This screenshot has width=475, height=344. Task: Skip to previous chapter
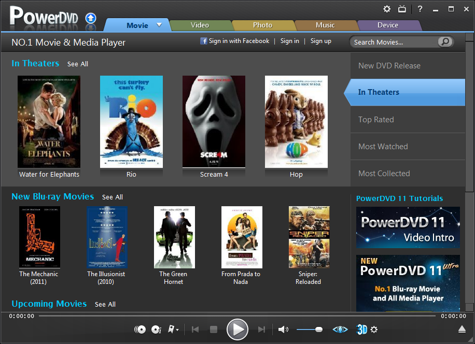click(x=195, y=329)
